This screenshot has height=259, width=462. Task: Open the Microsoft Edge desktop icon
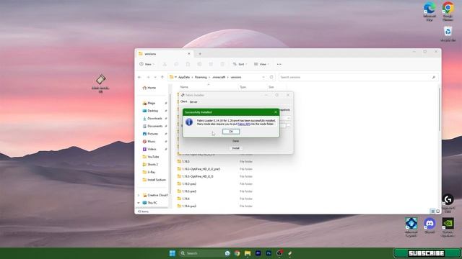pos(430,12)
